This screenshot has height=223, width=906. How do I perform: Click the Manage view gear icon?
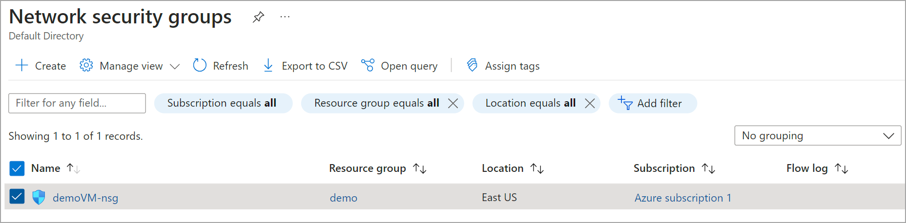86,65
